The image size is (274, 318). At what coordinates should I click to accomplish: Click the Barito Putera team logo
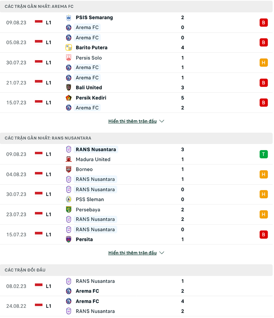[68, 48]
